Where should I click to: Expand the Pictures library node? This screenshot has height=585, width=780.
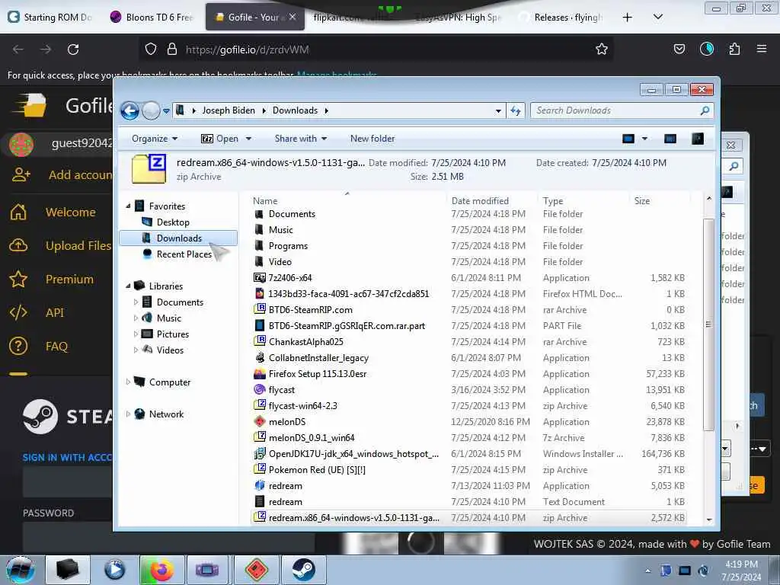pos(136,334)
